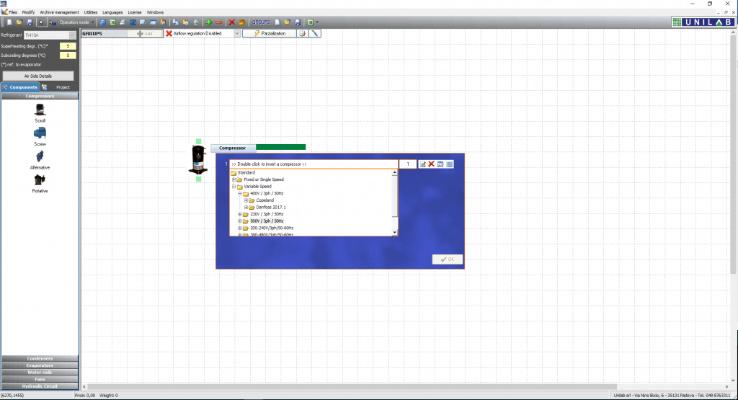This screenshot has height=400, width=738.
Task: Open the Excel dropdown arrow at toolbar end
Action: (317, 22)
